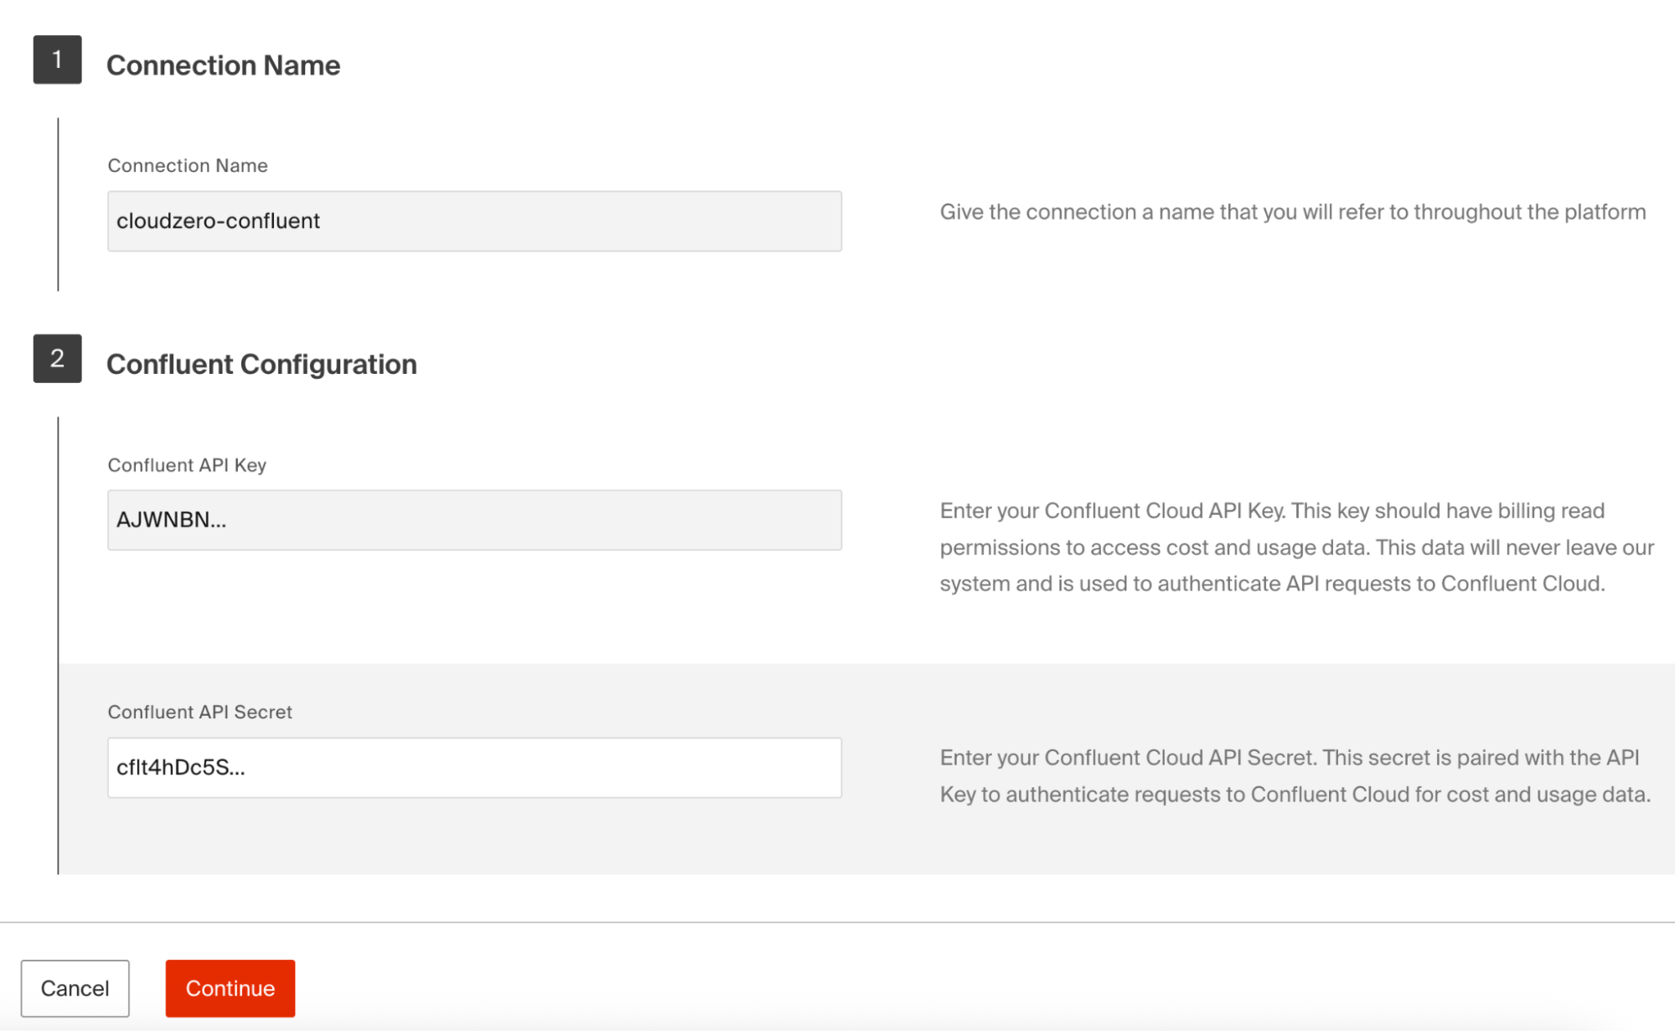Click the connection name help description text
The height and width of the screenshot is (1031, 1675).
(x=1293, y=212)
